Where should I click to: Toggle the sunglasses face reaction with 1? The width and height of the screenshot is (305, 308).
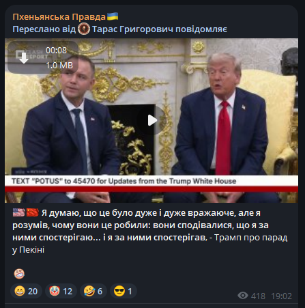(x=124, y=291)
